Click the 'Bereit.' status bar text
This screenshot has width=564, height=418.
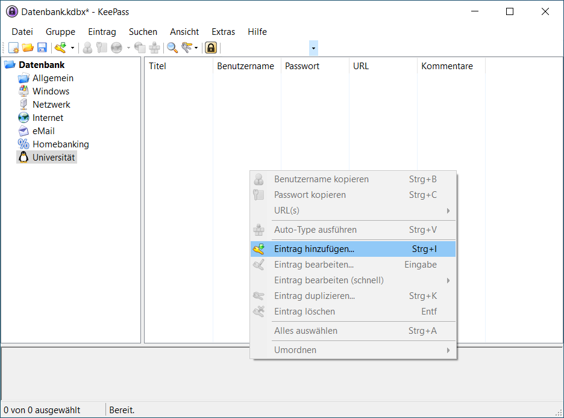pos(122,410)
